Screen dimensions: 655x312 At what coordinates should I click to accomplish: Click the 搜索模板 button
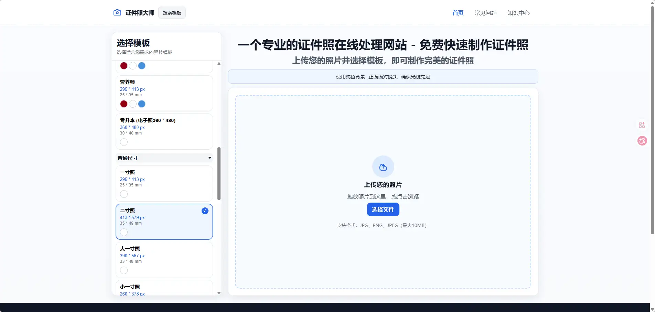point(172,13)
